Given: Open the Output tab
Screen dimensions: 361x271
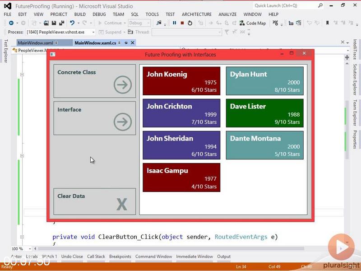Looking at the screenshot, I should [224, 257].
